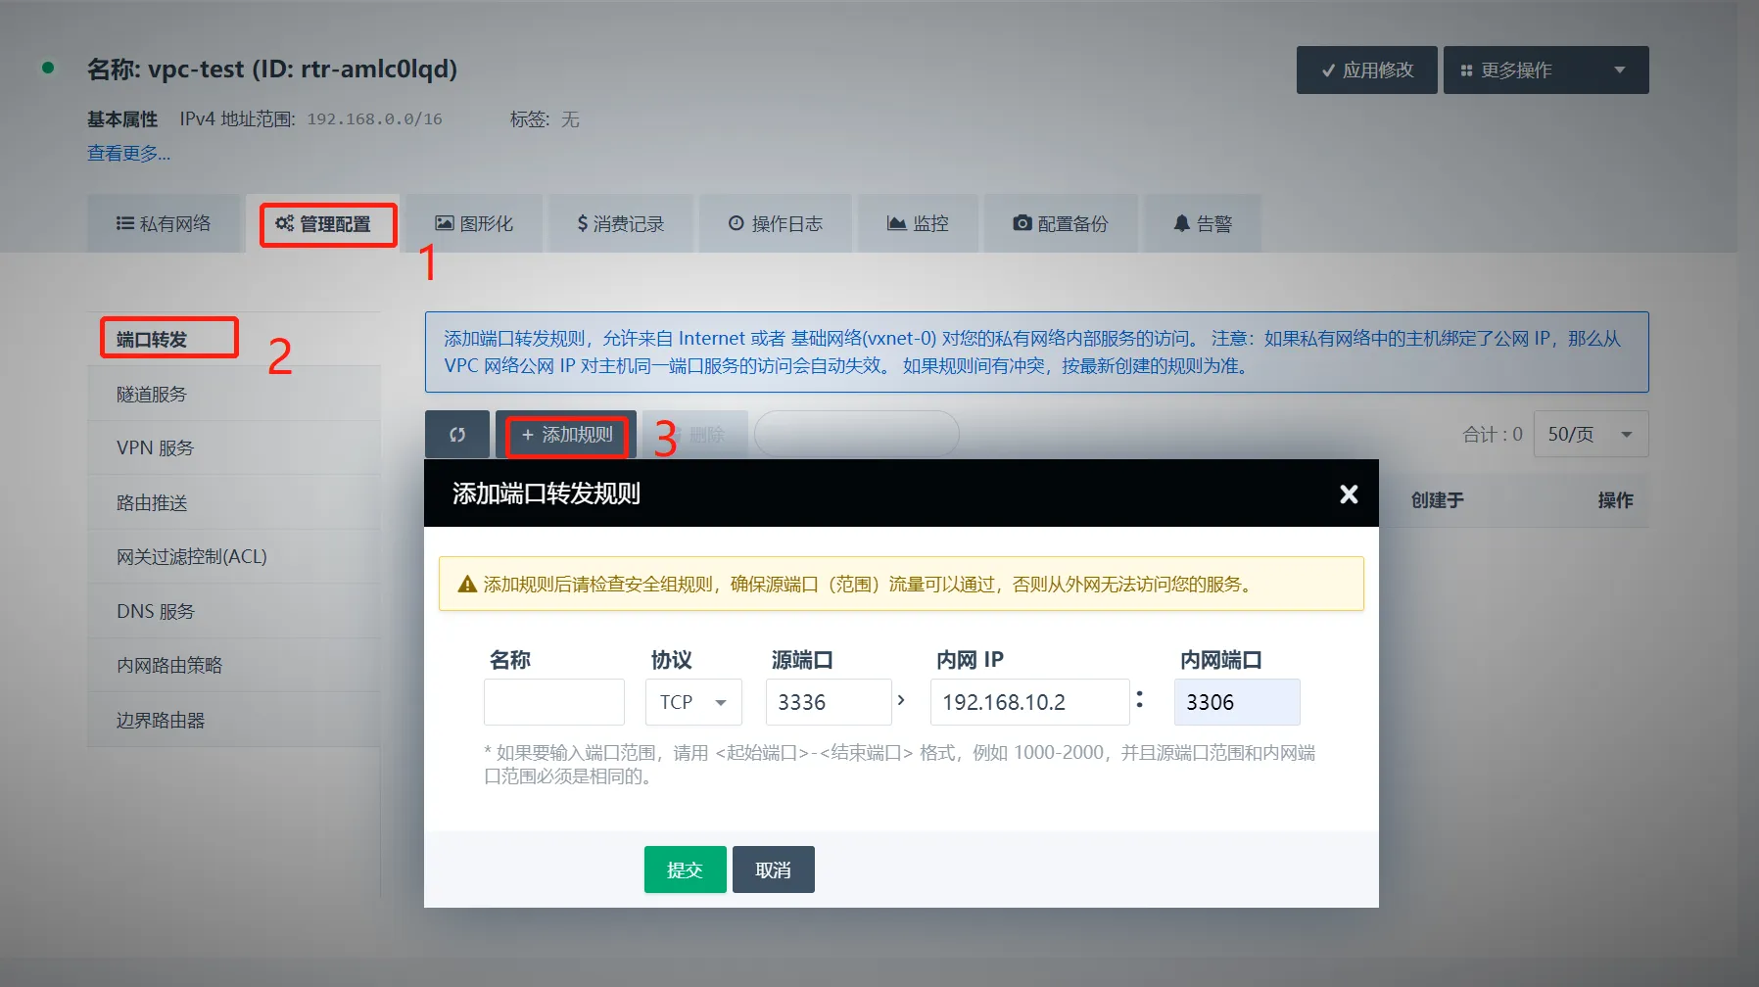Expand the TCP protocol dropdown
1759x987 pixels.
(x=693, y=702)
